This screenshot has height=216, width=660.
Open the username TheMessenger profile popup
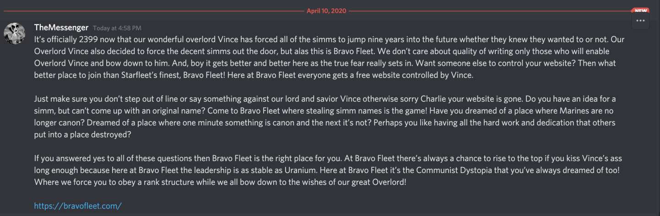pos(61,27)
